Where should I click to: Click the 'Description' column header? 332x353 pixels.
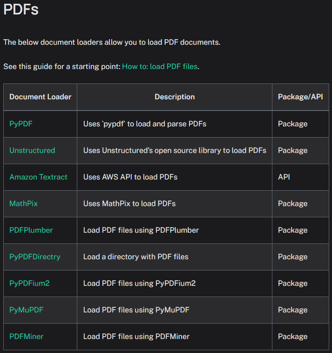pyautogui.click(x=175, y=97)
